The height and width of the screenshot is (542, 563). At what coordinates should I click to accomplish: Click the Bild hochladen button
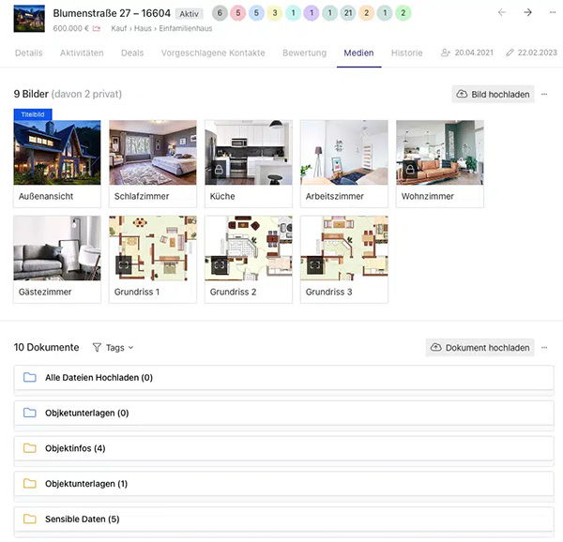pyautogui.click(x=493, y=95)
